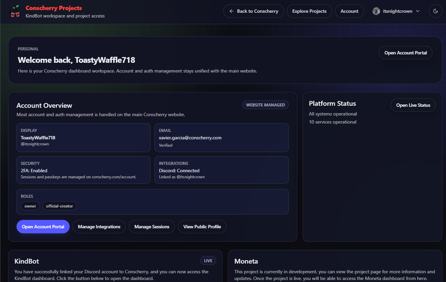Click the LIVE badge on the KindBot card
The height and width of the screenshot is (282, 446).
(208, 261)
